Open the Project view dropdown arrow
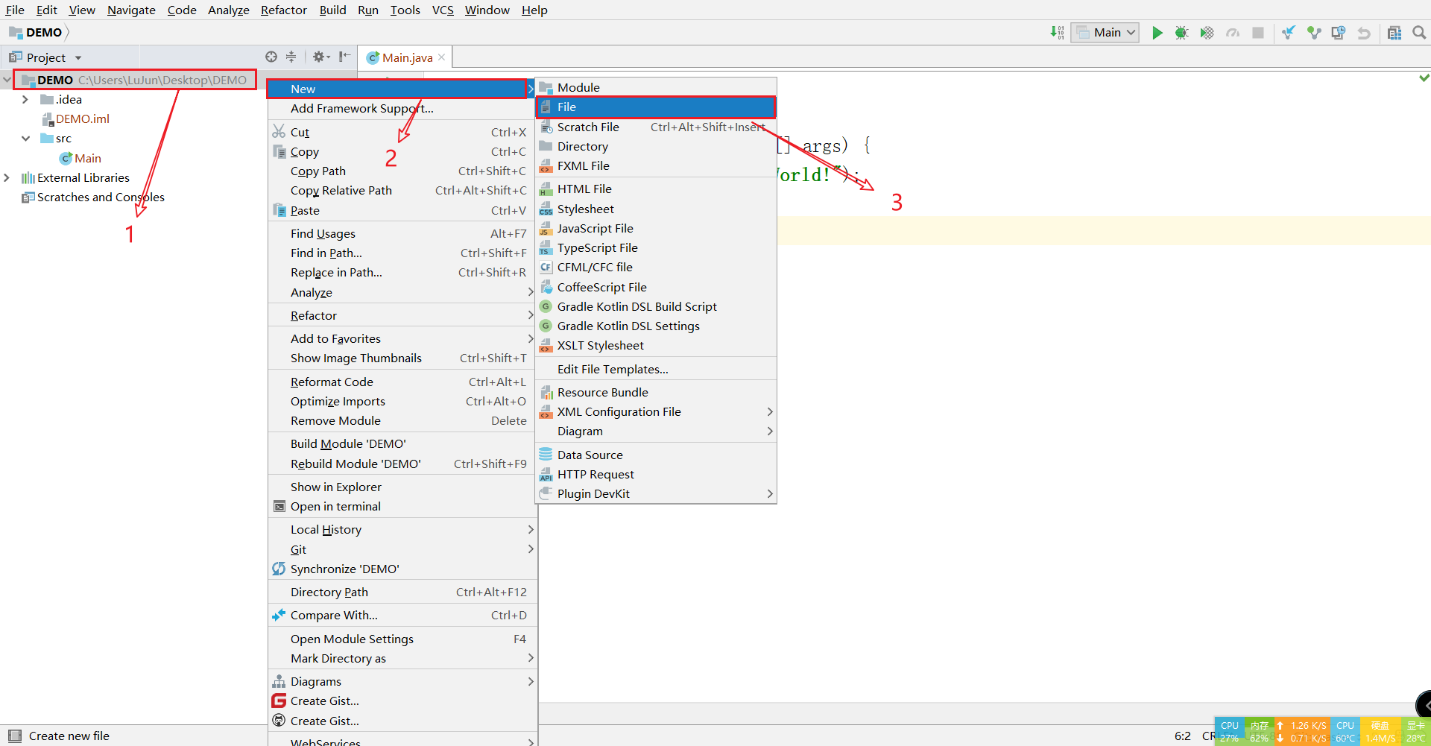 (x=78, y=57)
